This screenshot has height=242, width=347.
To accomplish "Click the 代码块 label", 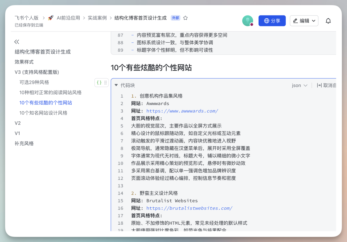I will tap(128, 85).
